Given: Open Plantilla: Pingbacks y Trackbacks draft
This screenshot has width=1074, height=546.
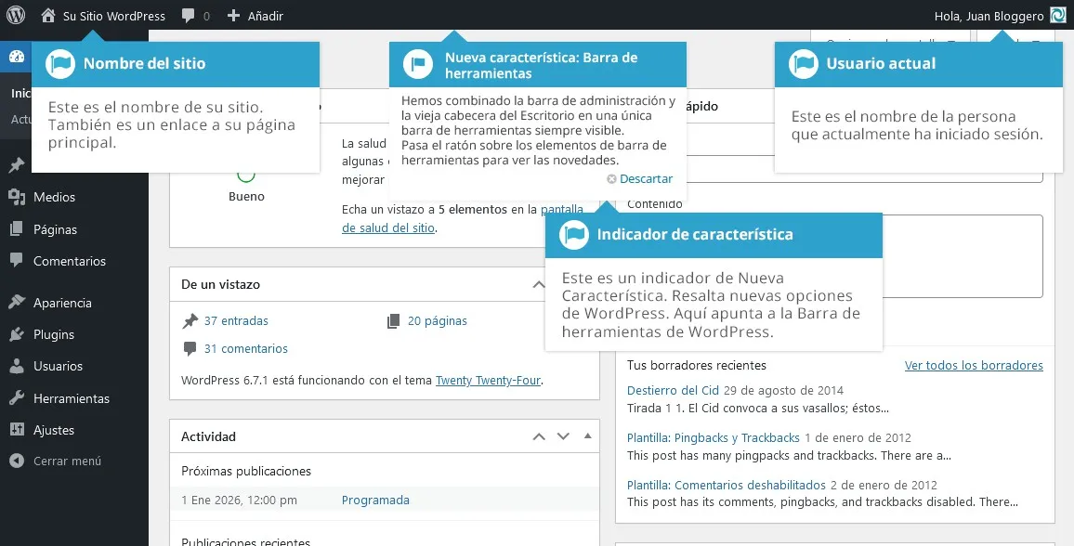Looking at the screenshot, I should (713, 438).
